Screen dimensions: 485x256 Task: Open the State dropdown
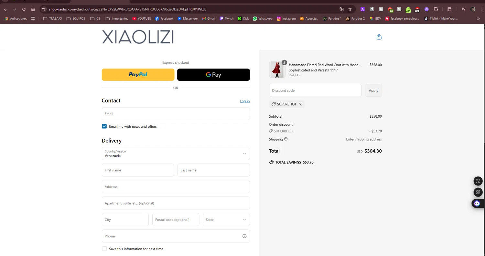pyautogui.click(x=226, y=219)
